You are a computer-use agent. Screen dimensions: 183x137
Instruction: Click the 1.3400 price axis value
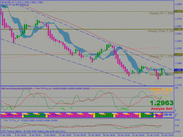click(178, 41)
